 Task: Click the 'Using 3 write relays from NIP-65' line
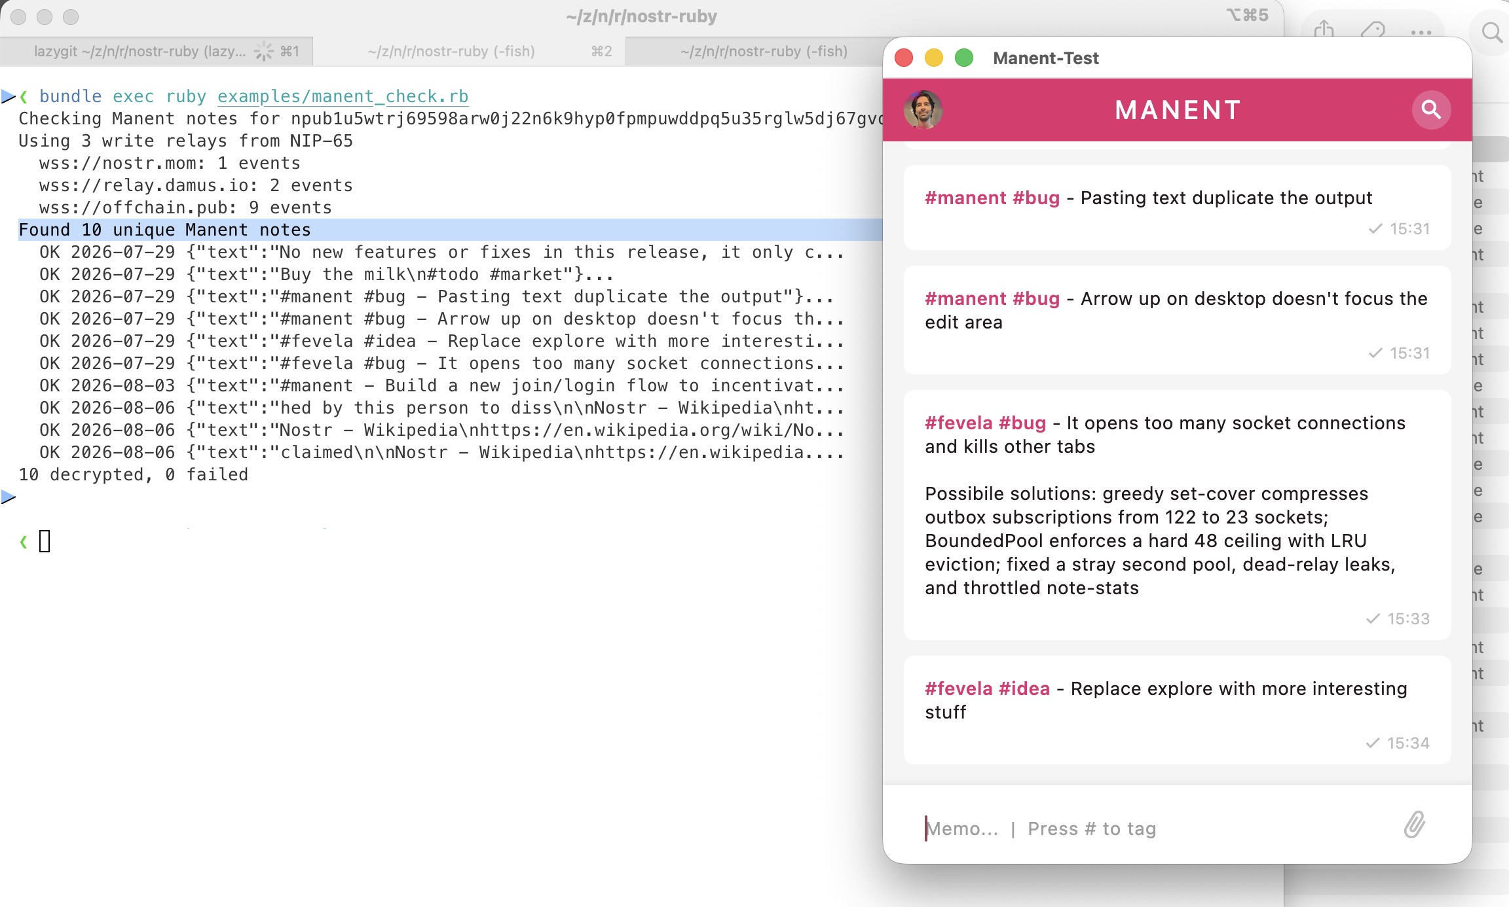pos(185,141)
